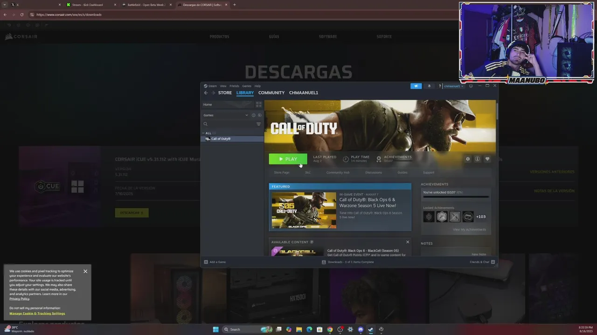Open Microsoft Edge from the taskbar
This screenshot has width=597, height=335.
[309, 329]
